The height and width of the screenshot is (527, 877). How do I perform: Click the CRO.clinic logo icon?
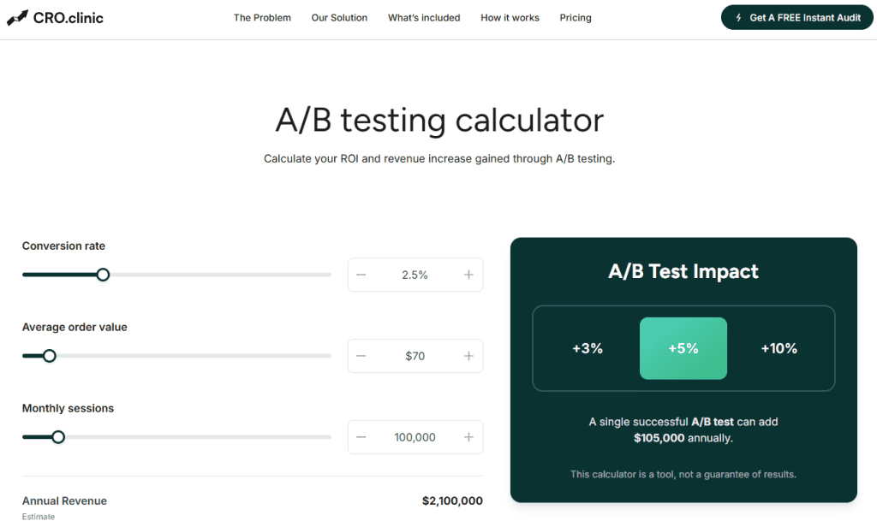coord(17,17)
